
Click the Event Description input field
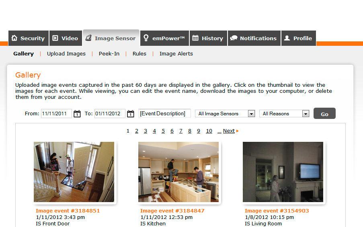click(x=164, y=113)
